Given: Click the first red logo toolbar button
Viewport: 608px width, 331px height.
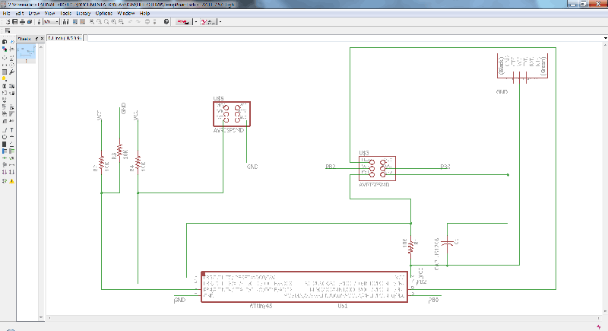Looking at the screenshot, I should [182, 22].
